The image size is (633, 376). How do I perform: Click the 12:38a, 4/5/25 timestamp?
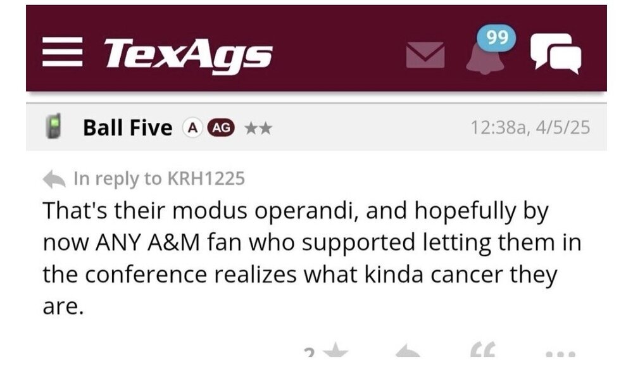point(530,128)
